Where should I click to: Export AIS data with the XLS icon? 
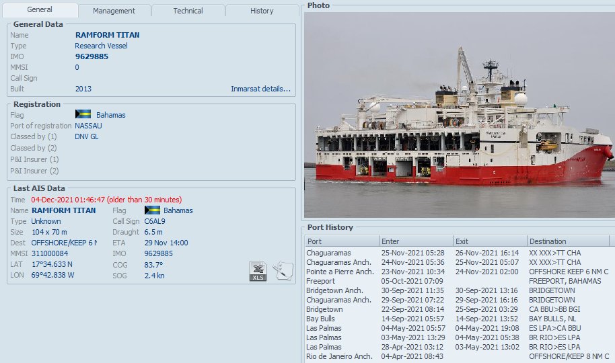(x=258, y=271)
